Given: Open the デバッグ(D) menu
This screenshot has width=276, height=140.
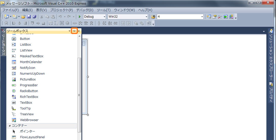Looking at the screenshot, I should (x=85, y=10).
